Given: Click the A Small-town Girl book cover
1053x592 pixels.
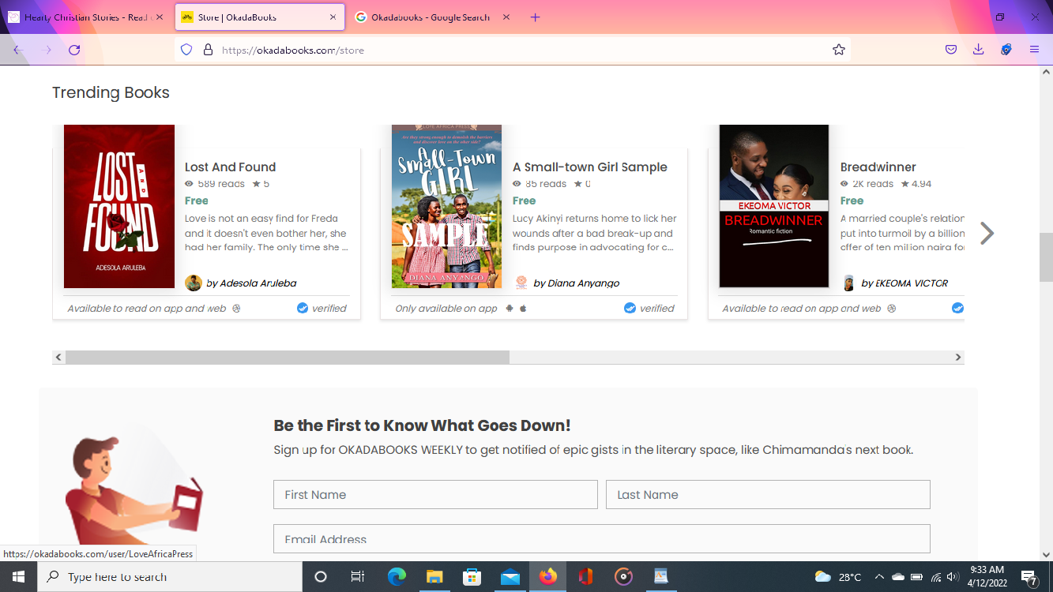Looking at the screenshot, I should click(446, 206).
